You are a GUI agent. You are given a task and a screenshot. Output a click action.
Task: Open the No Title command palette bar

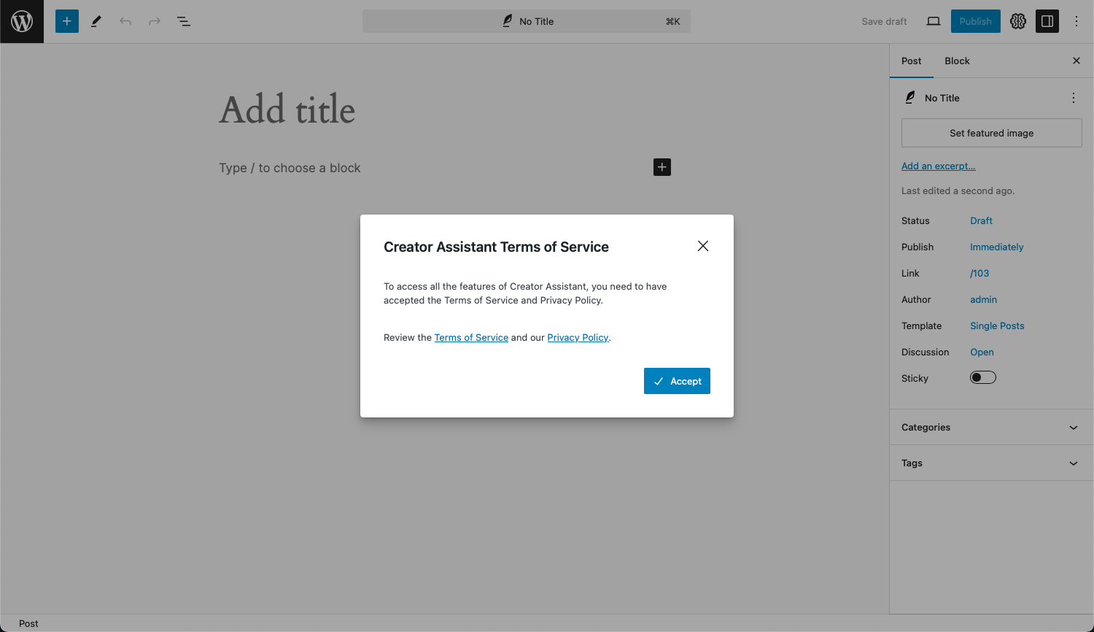[x=527, y=21]
